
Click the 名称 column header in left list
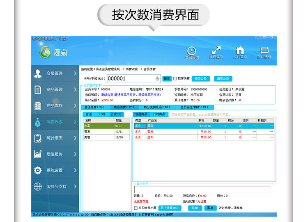click(x=99, y=120)
